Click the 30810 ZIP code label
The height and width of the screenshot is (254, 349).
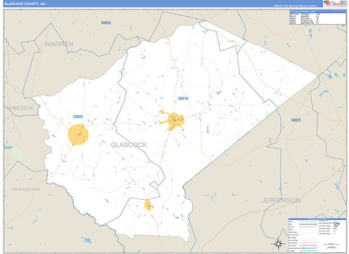click(183, 99)
